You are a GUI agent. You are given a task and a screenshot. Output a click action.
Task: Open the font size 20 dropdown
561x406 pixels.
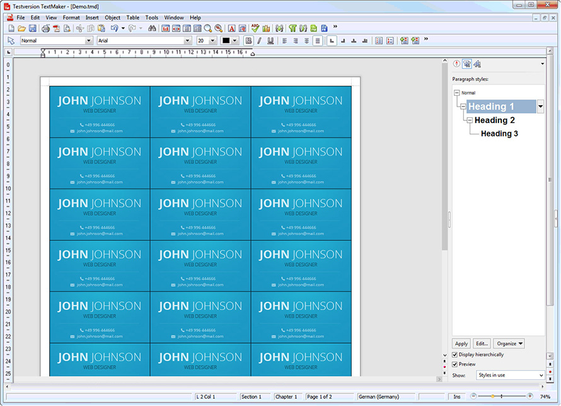212,40
